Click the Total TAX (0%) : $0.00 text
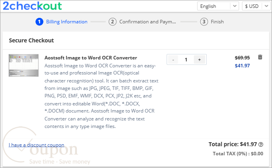Image resolution: width=272 pixels, height=168 pixels. click(x=238, y=154)
